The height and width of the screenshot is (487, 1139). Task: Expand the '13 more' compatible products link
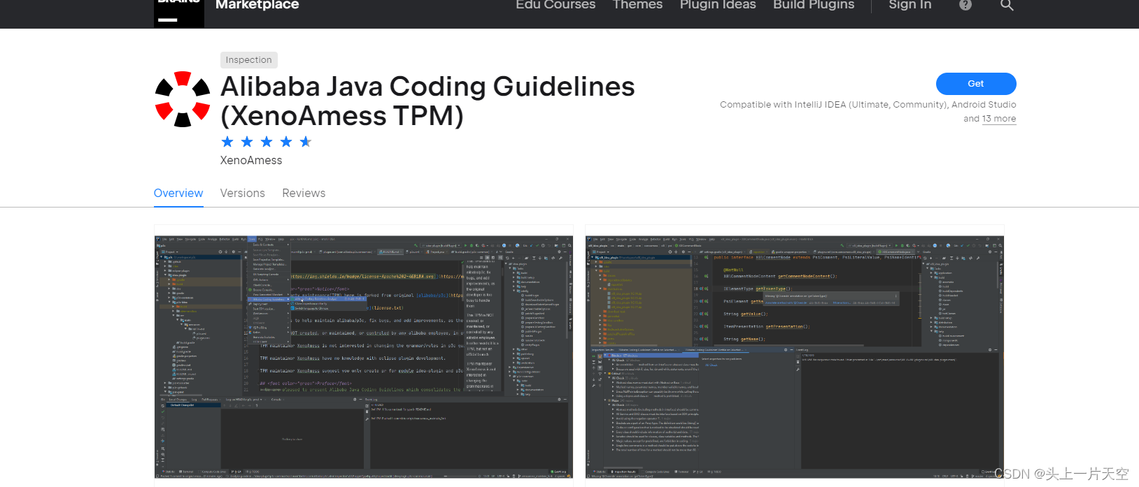pos(999,119)
